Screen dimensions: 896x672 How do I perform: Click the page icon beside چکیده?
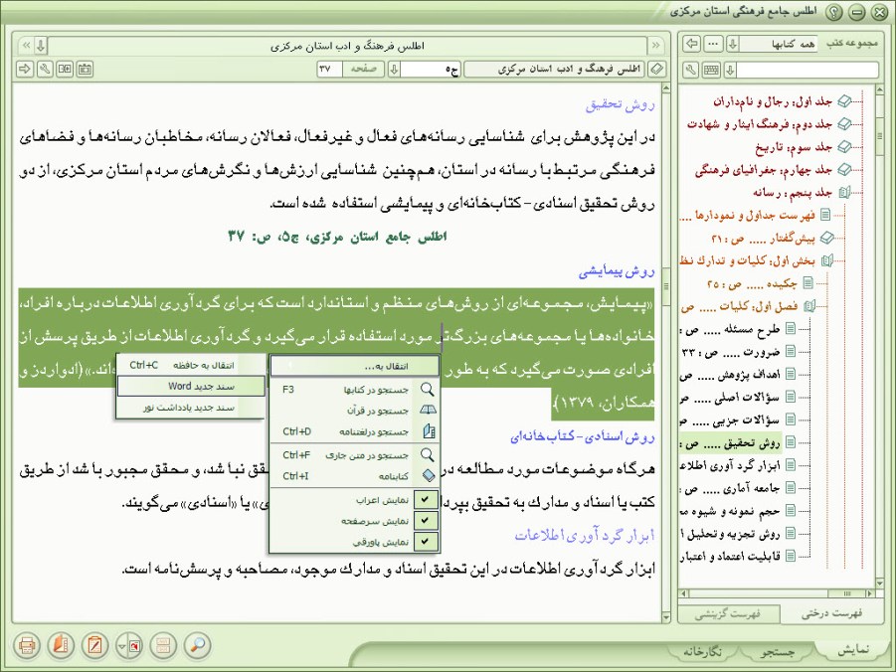point(808,283)
